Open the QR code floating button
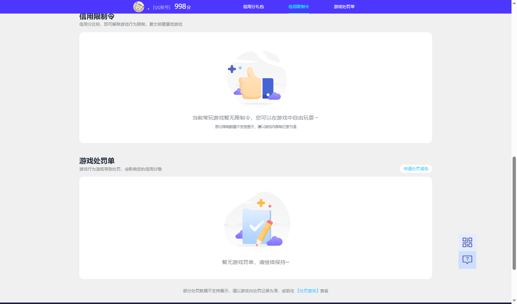The height and width of the screenshot is (304, 517). click(x=467, y=242)
